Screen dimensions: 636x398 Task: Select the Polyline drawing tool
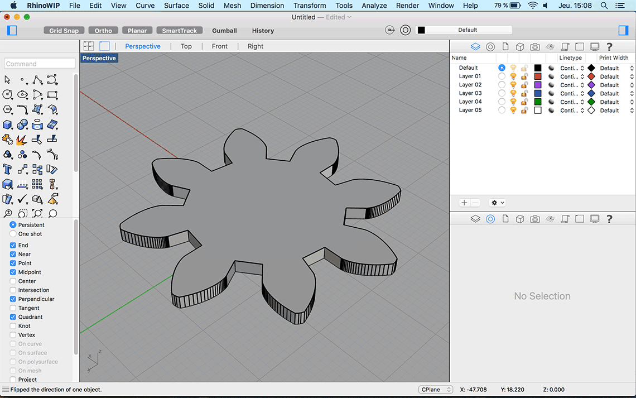coord(37,79)
